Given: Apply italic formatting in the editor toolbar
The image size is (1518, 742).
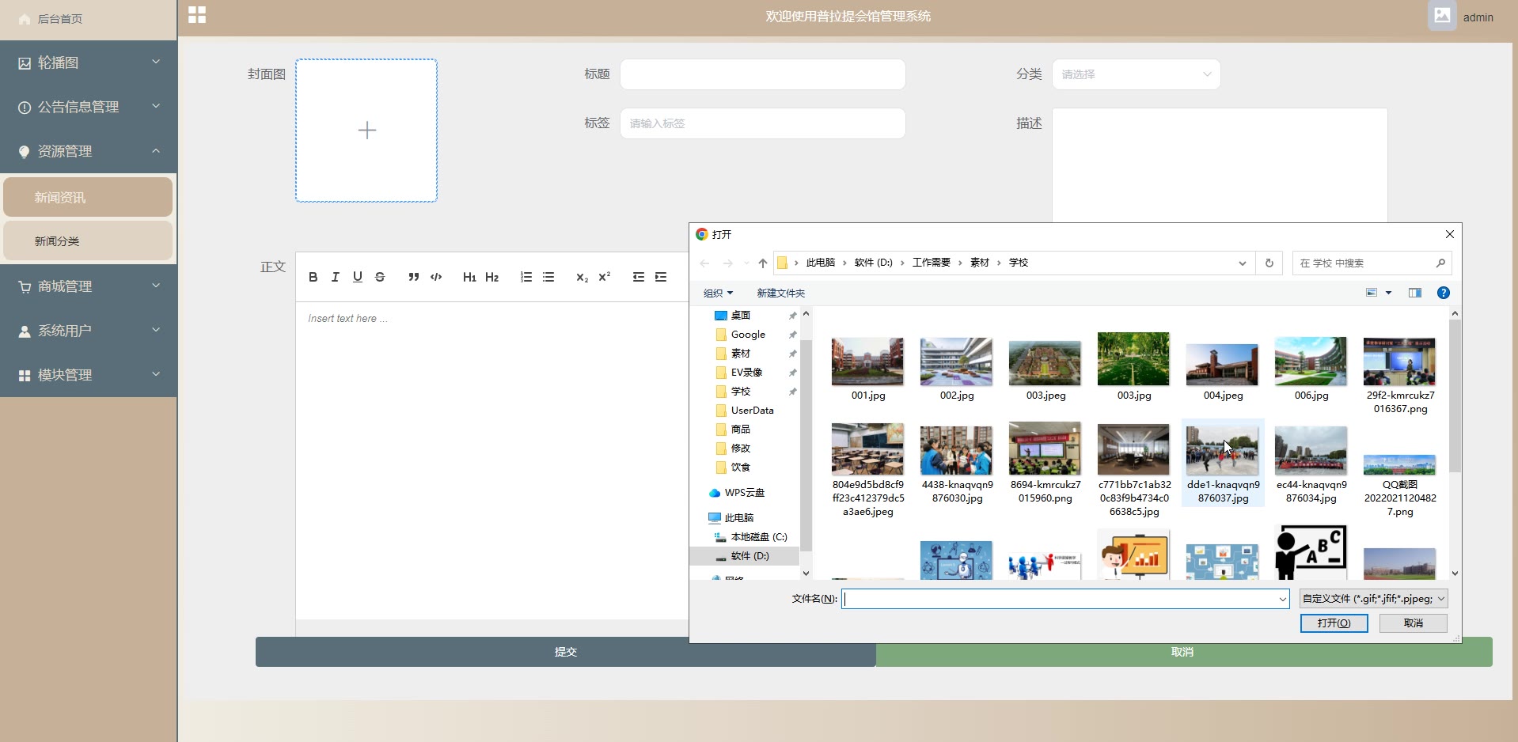Looking at the screenshot, I should (x=336, y=277).
